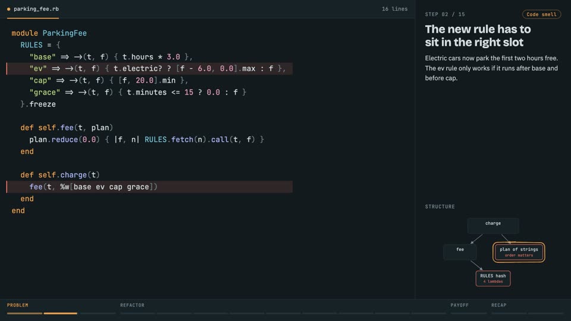Click the '}.freeze' code line

(38, 104)
